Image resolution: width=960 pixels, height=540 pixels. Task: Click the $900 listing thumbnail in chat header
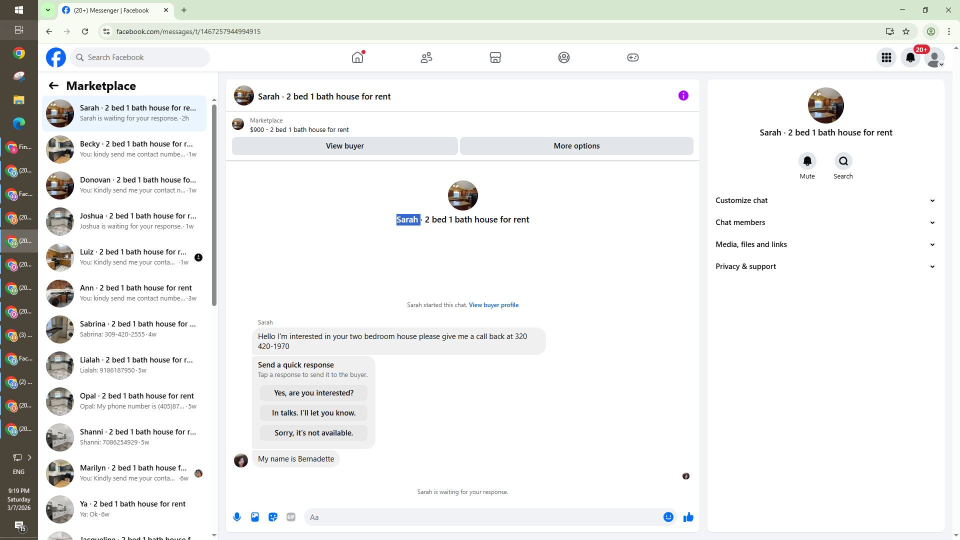click(238, 124)
